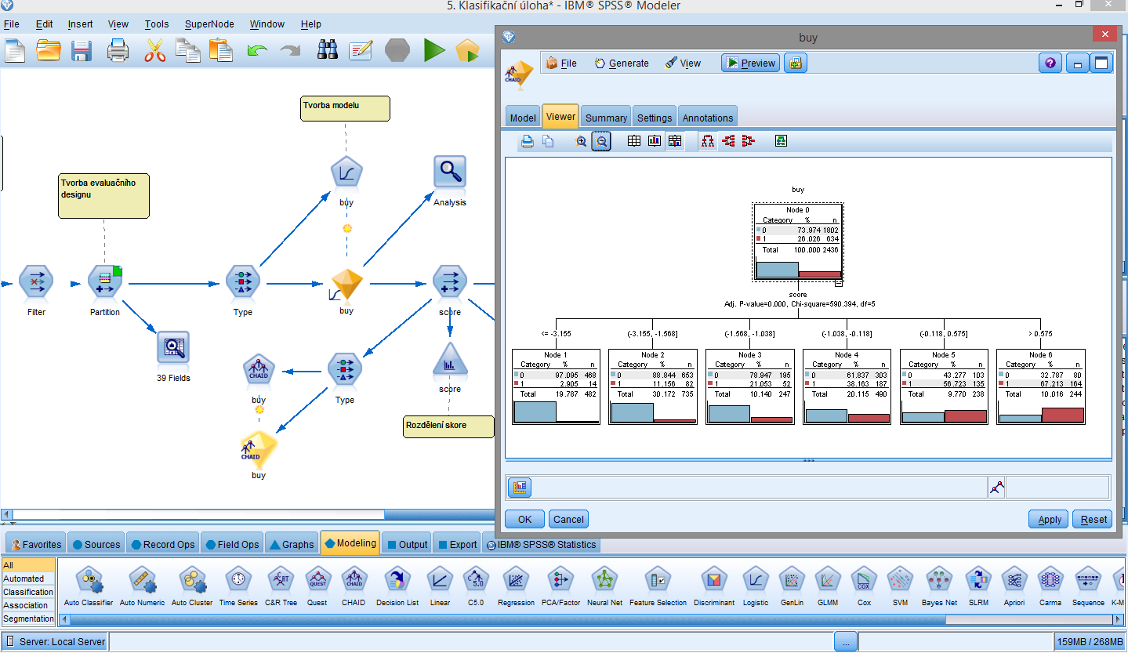The height and width of the screenshot is (653, 1128).
Task: Open the View dropdown in buy dialog
Action: 683,63
